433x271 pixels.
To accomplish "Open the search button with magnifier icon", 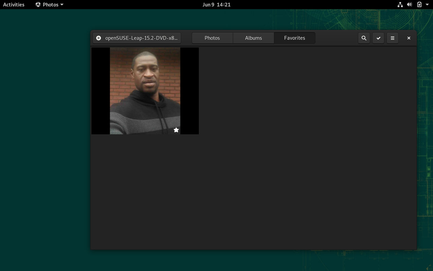I will pyautogui.click(x=364, y=38).
